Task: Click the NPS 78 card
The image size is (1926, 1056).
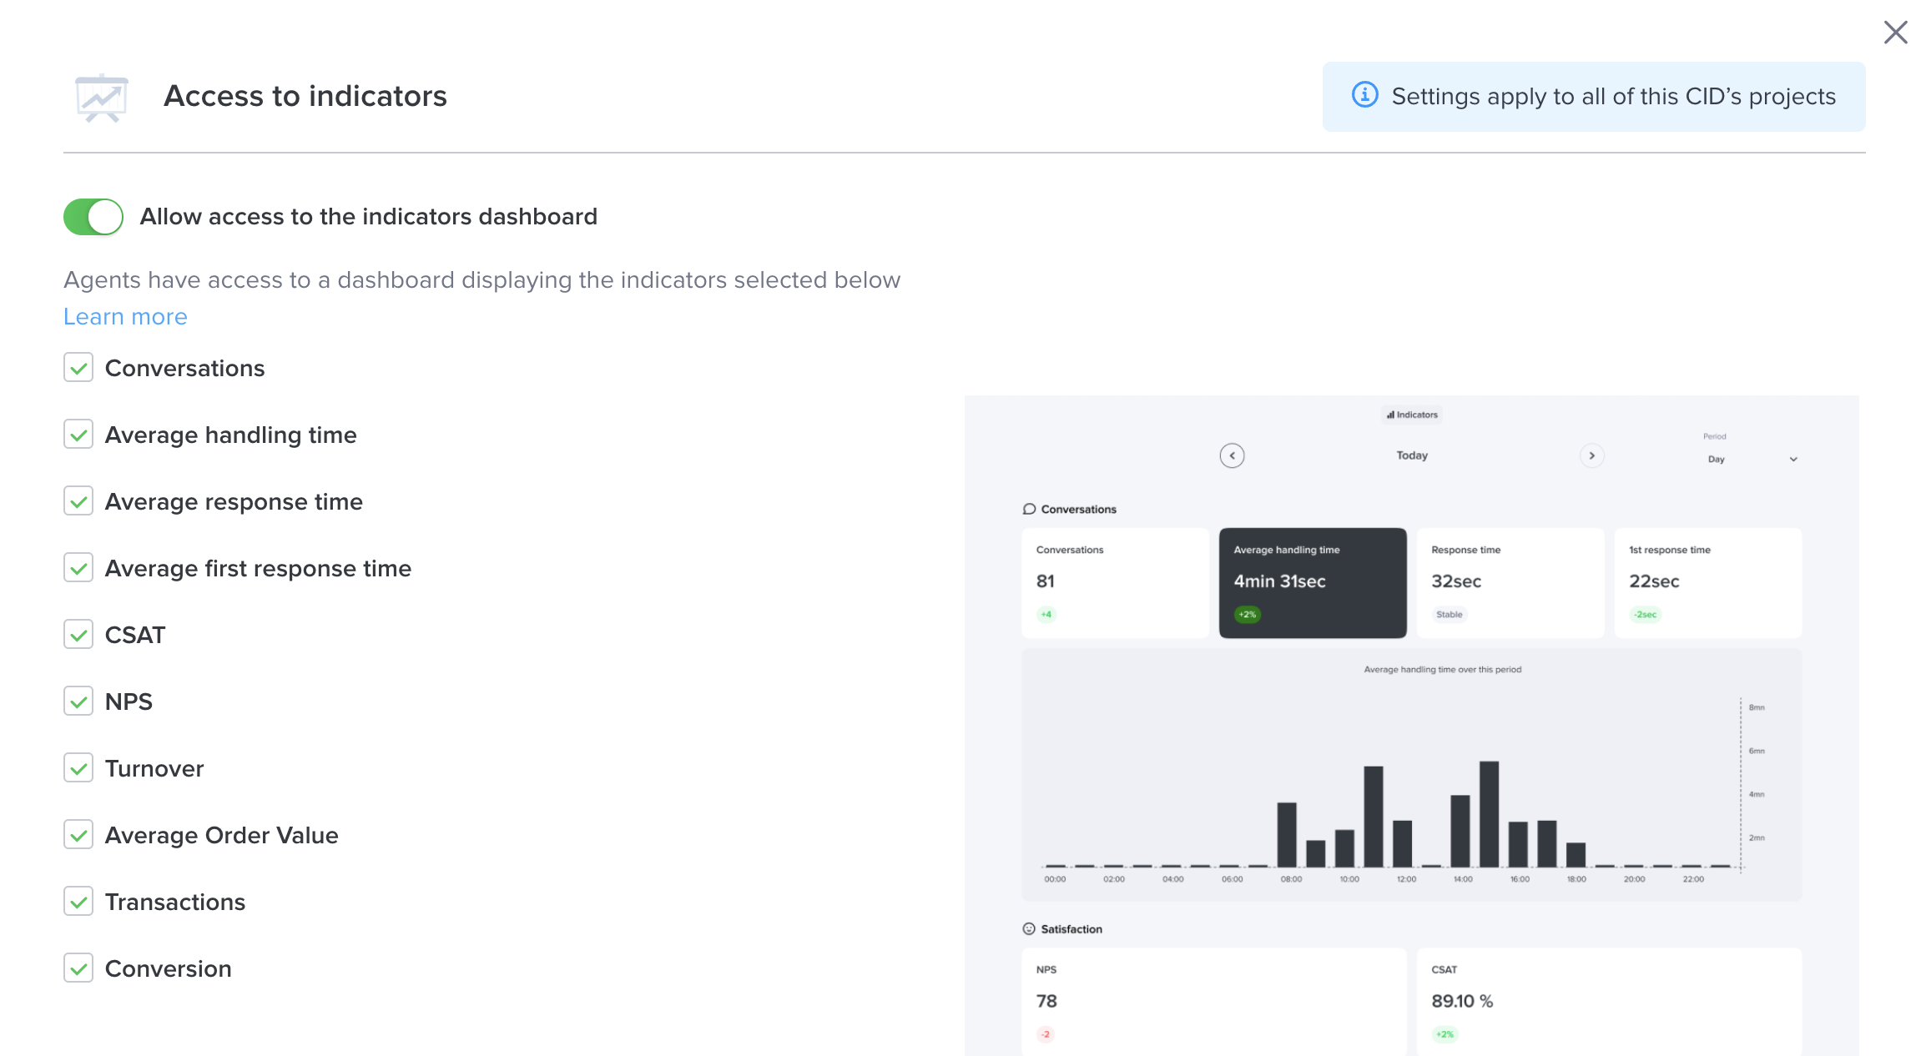Action: coord(1213,1001)
